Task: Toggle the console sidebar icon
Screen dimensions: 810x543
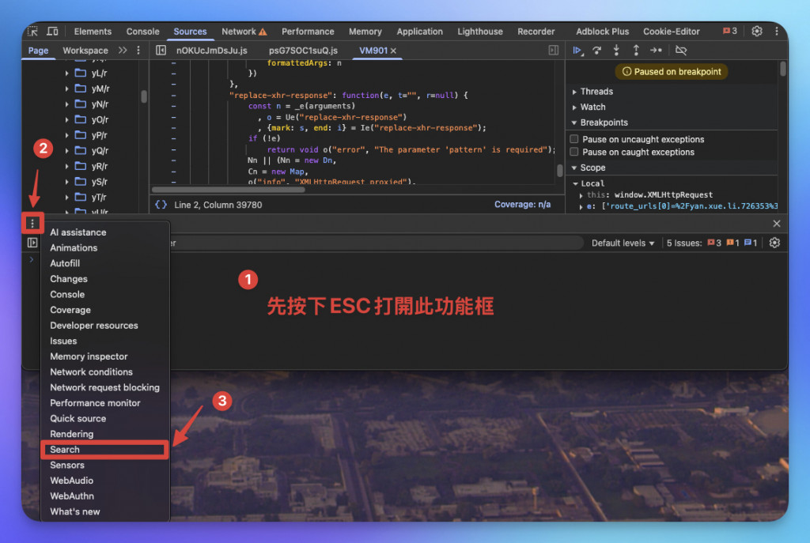Action: pos(32,243)
